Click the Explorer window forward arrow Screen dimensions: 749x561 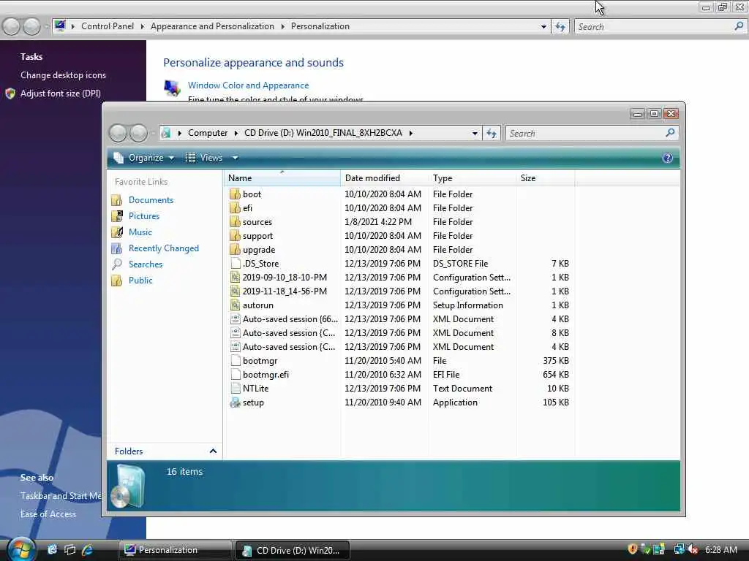[138, 133]
